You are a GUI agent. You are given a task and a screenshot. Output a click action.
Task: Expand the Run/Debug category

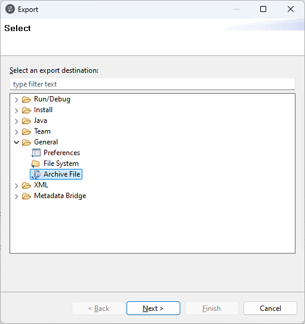[17, 100]
